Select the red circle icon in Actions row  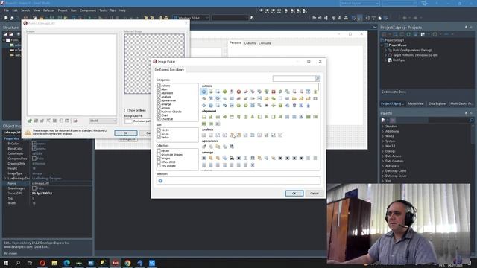(238, 92)
